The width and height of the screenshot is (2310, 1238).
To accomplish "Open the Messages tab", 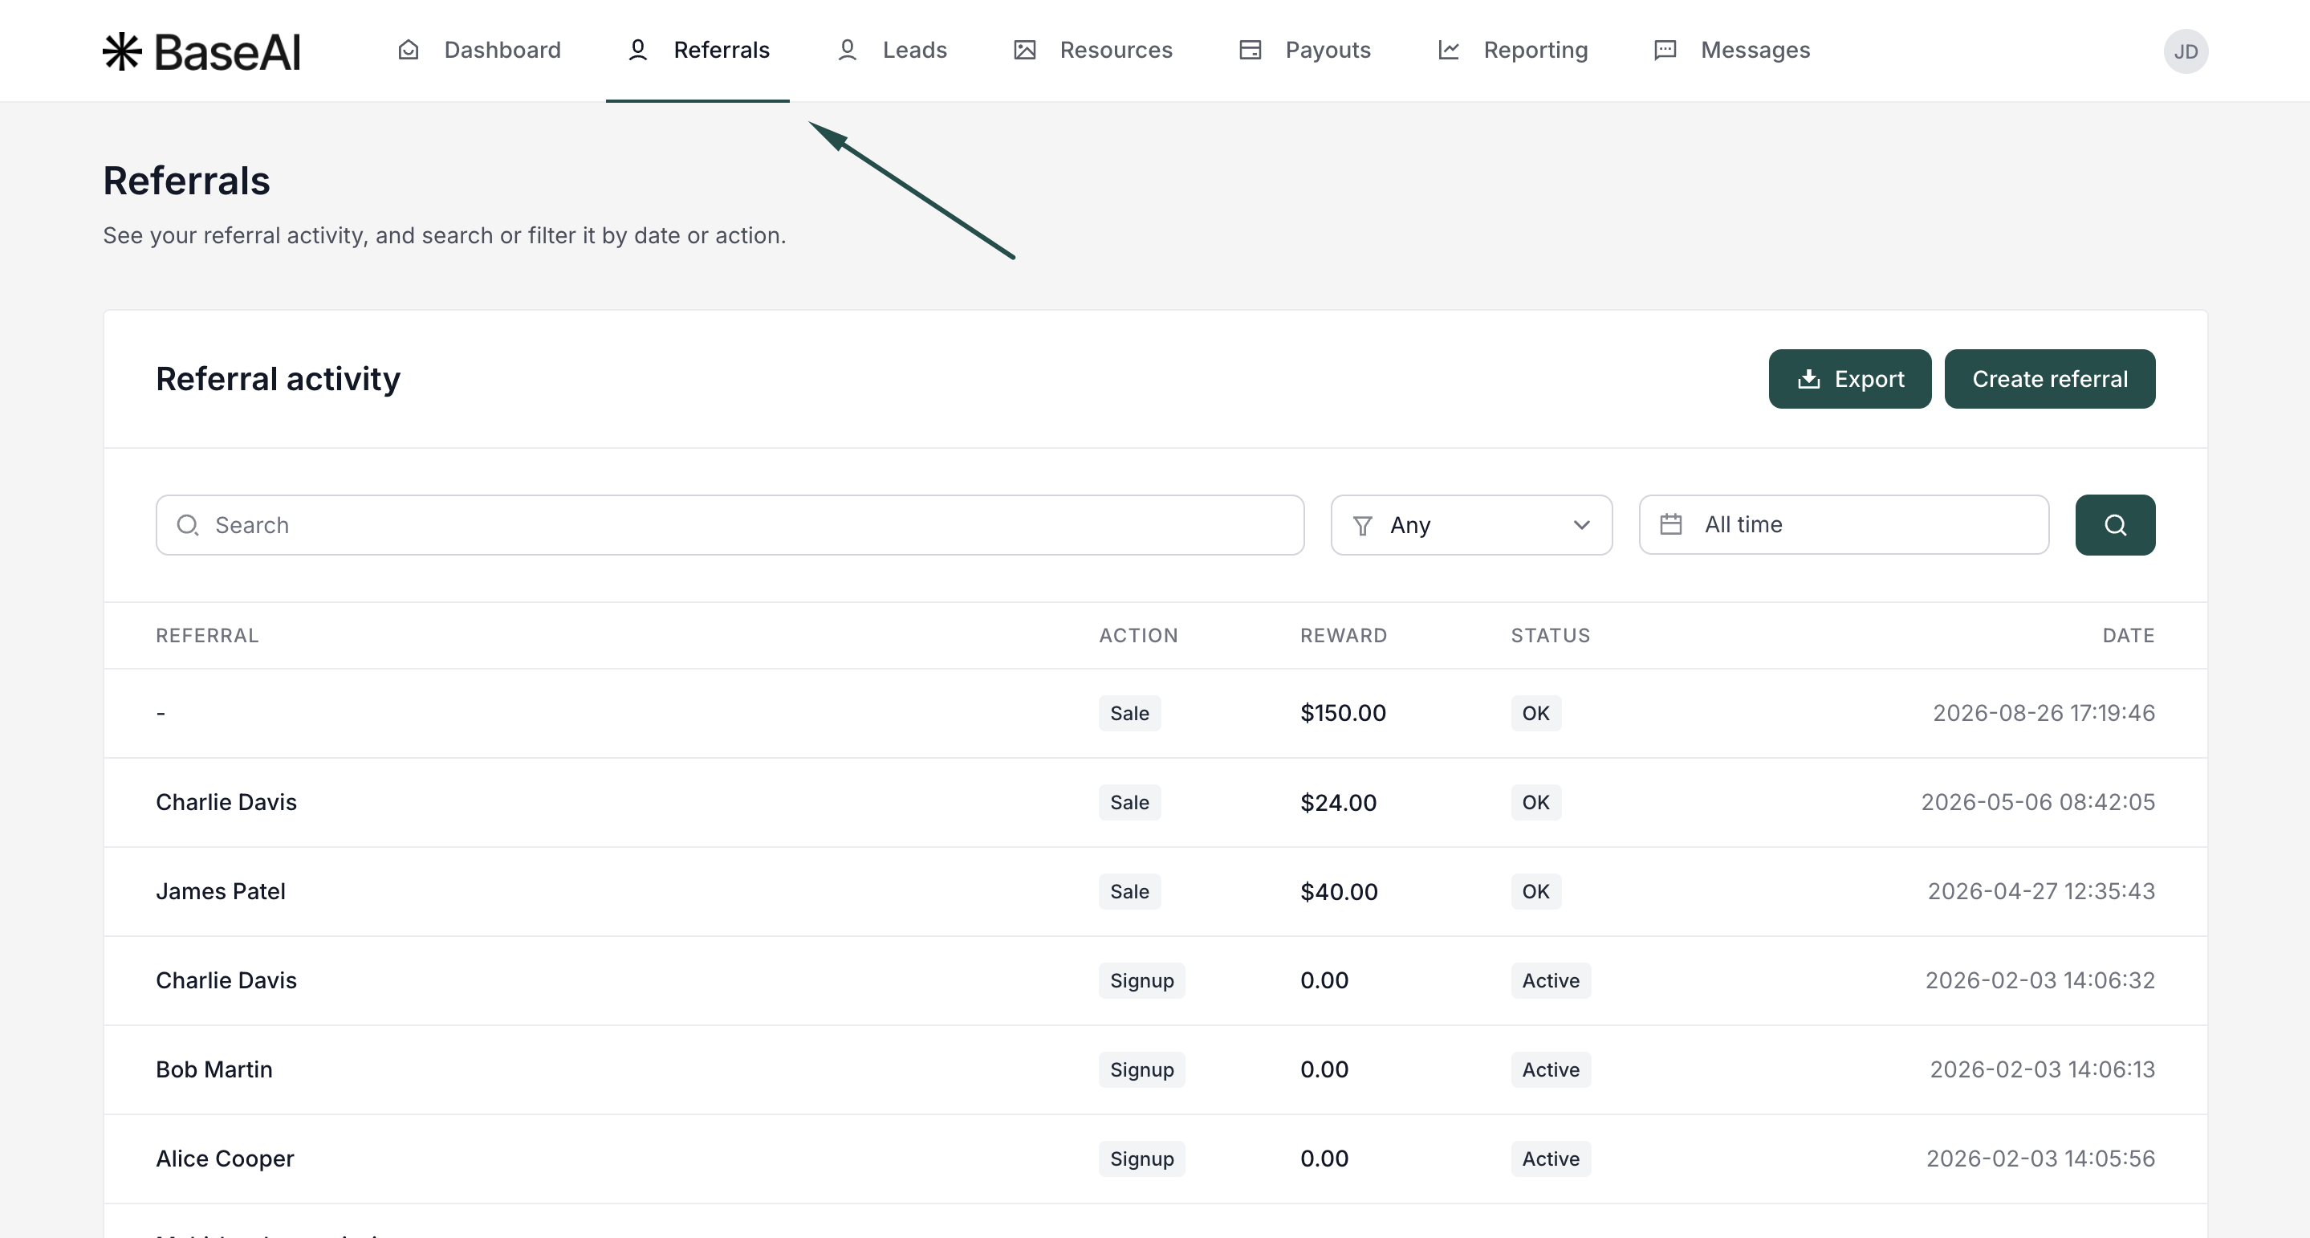I will [x=1731, y=51].
